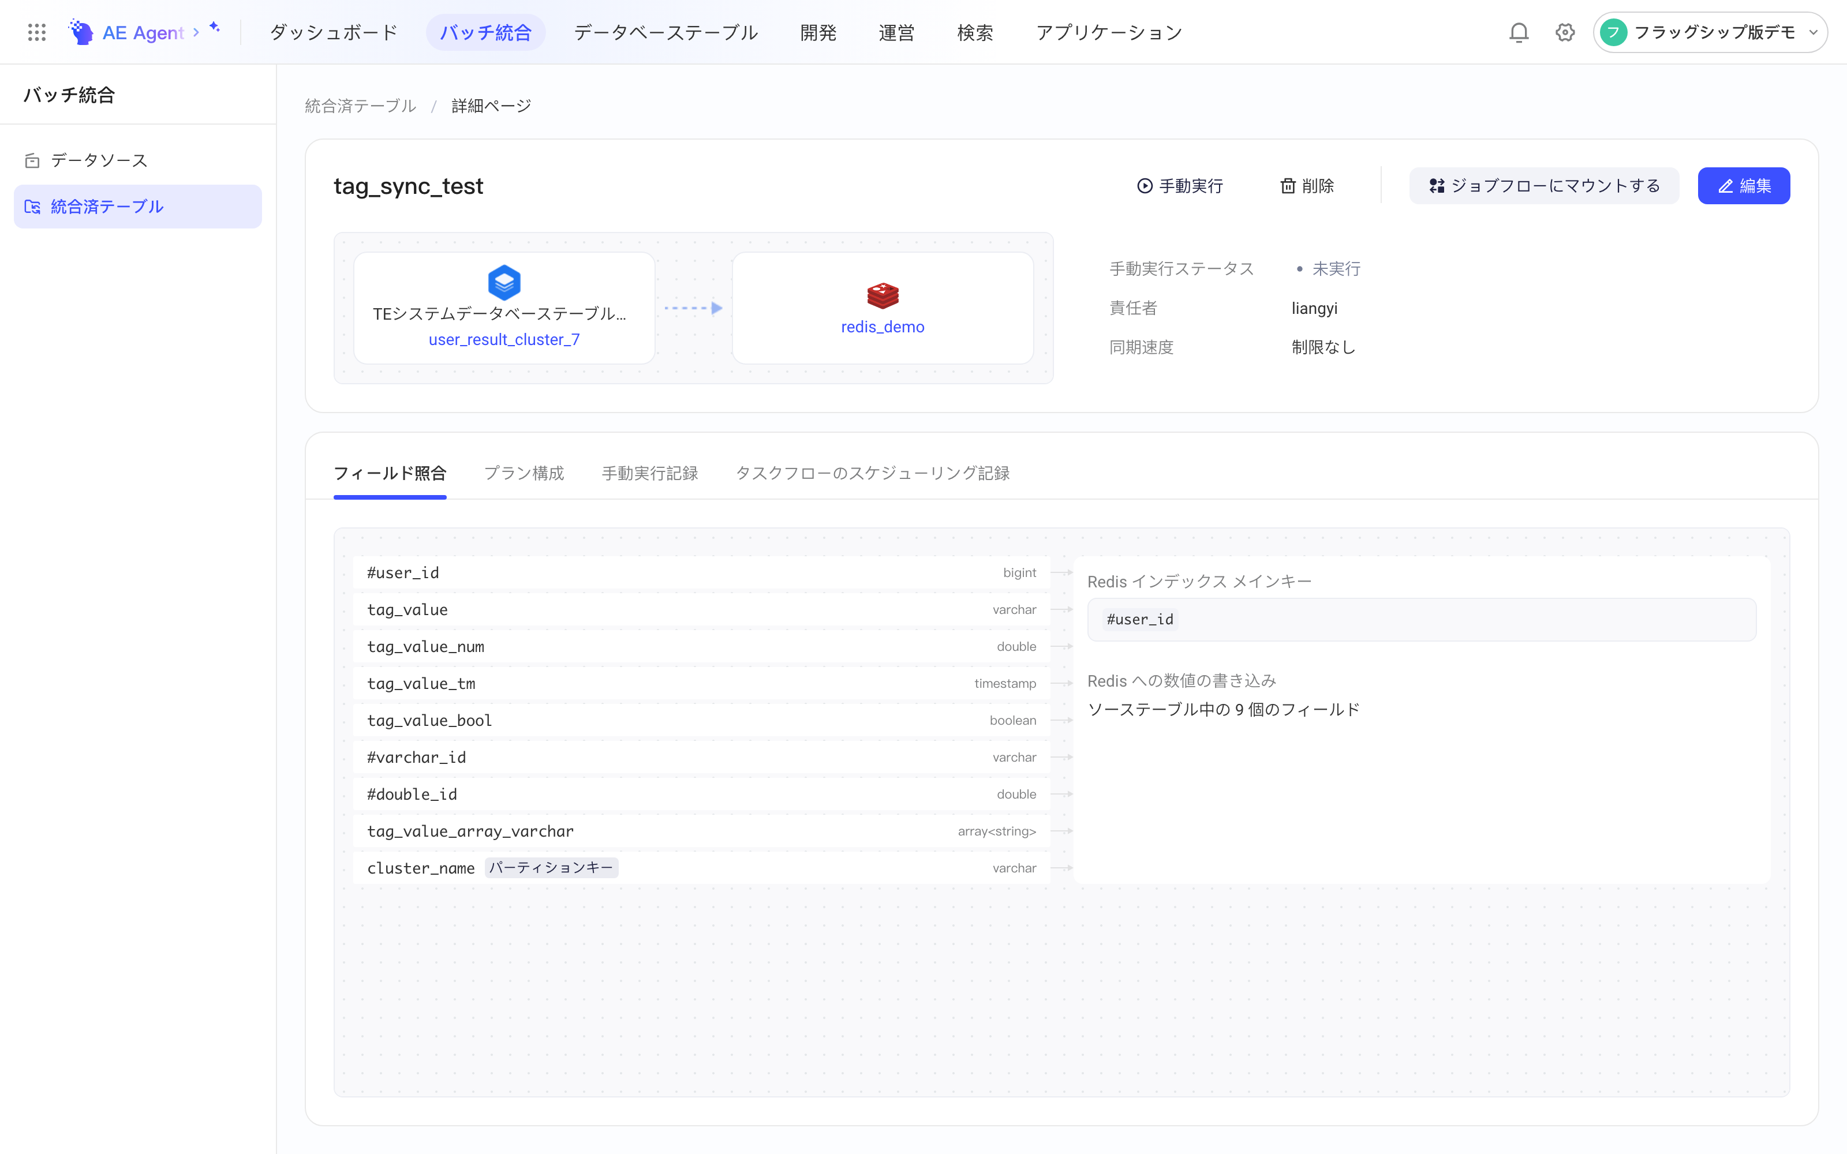This screenshot has width=1847, height=1154.
Task: Open the 開発 menu
Action: (818, 32)
